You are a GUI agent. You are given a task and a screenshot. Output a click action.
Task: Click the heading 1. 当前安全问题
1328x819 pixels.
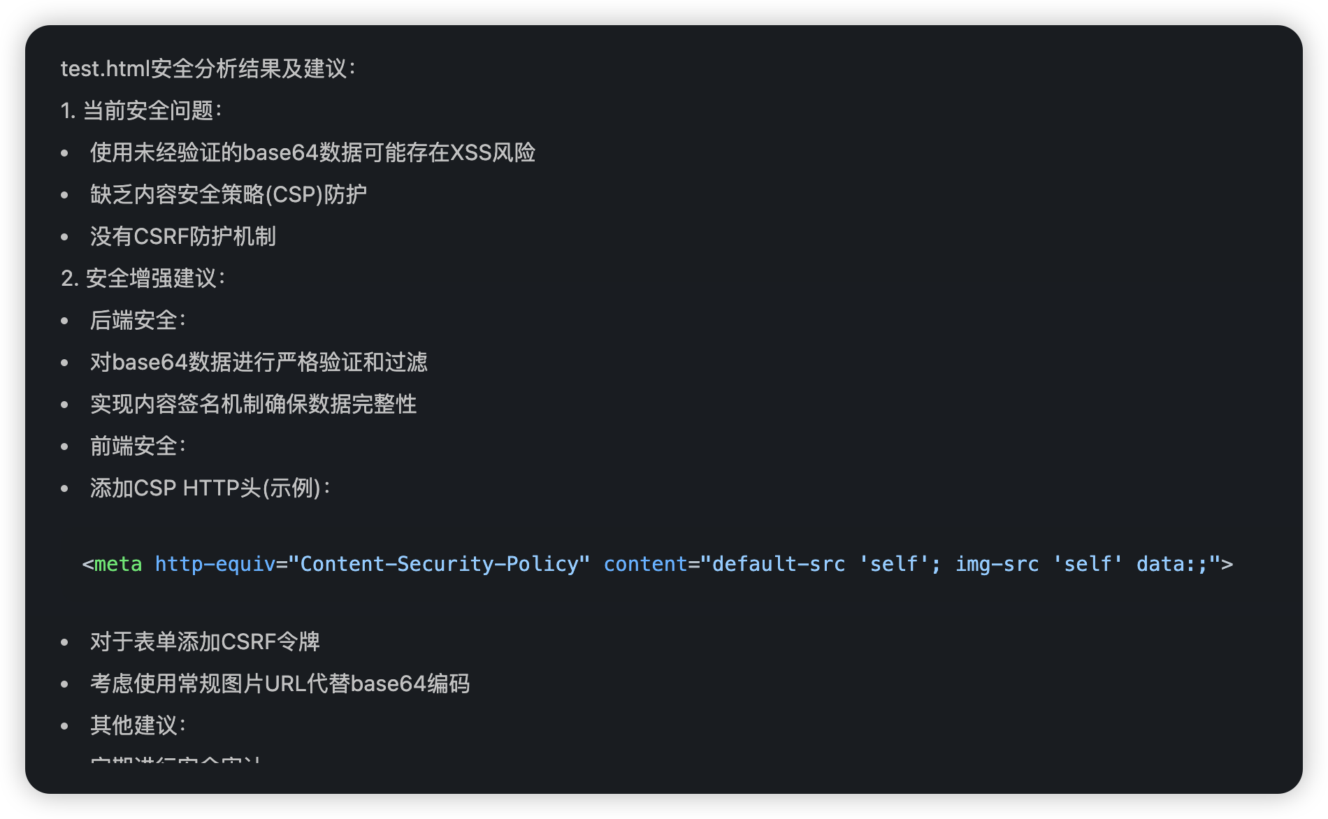coord(140,110)
